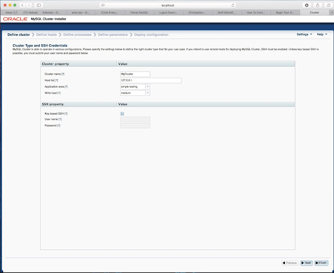Open the Share icon in Safari
The image size is (334, 273).
tap(318, 5)
